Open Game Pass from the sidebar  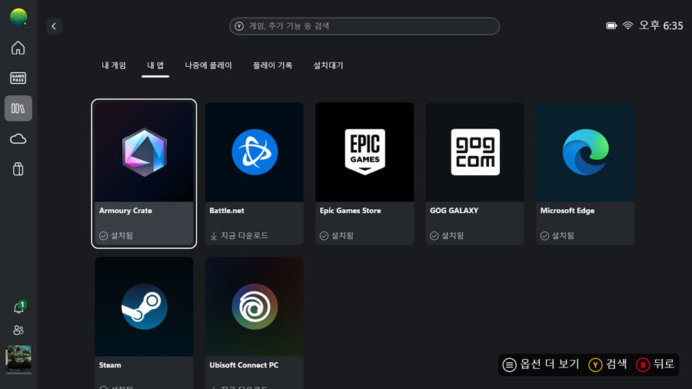pos(18,78)
